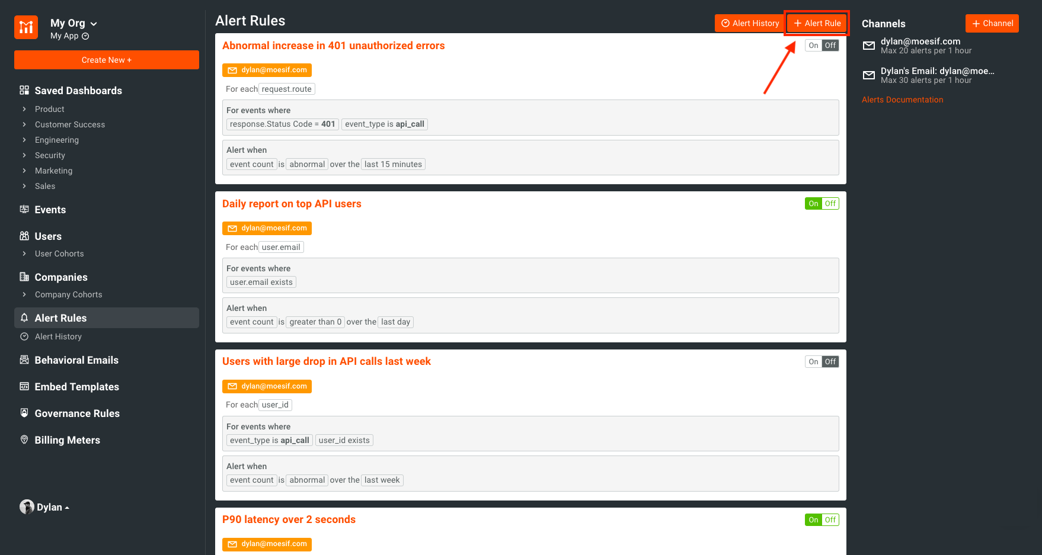
Task: Open the Dylan user menu
Action: pyautogui.click(x=45, y=507)
